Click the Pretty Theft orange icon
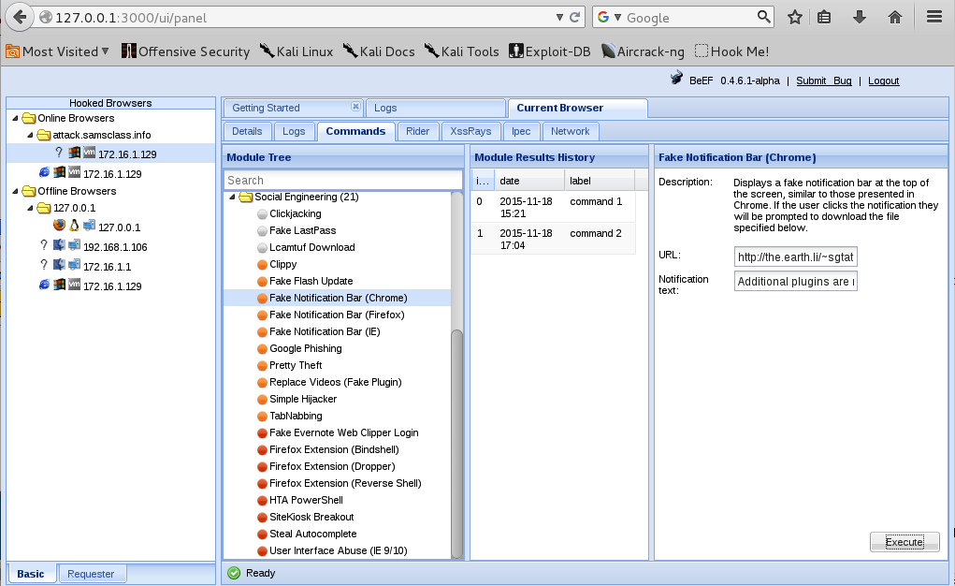 tap(262, 365)
